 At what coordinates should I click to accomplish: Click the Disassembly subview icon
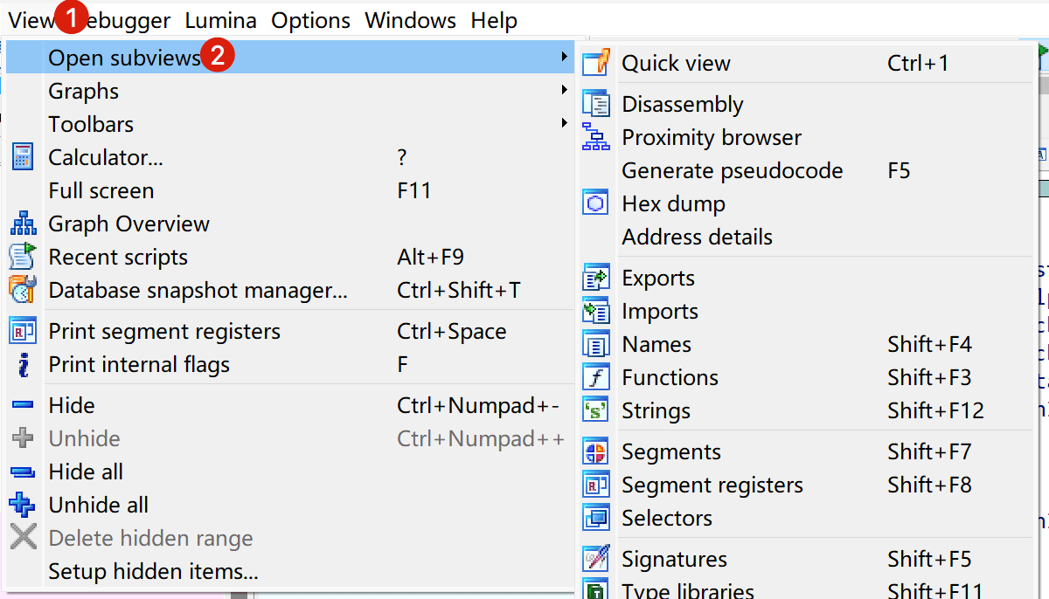coord(596,104)
